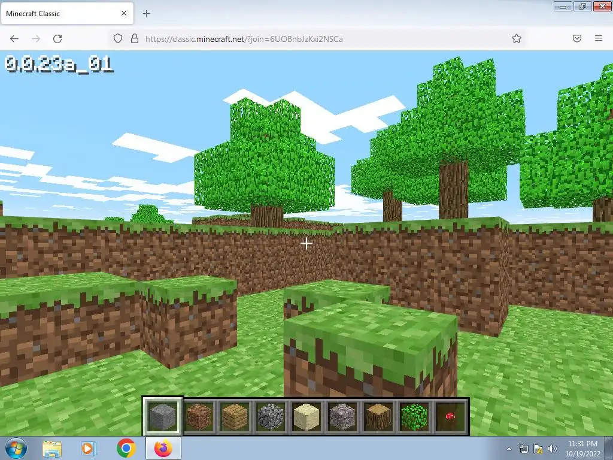Select the sand block in hotbar
This screenshot has height=460, width=613.
(306, 416)
